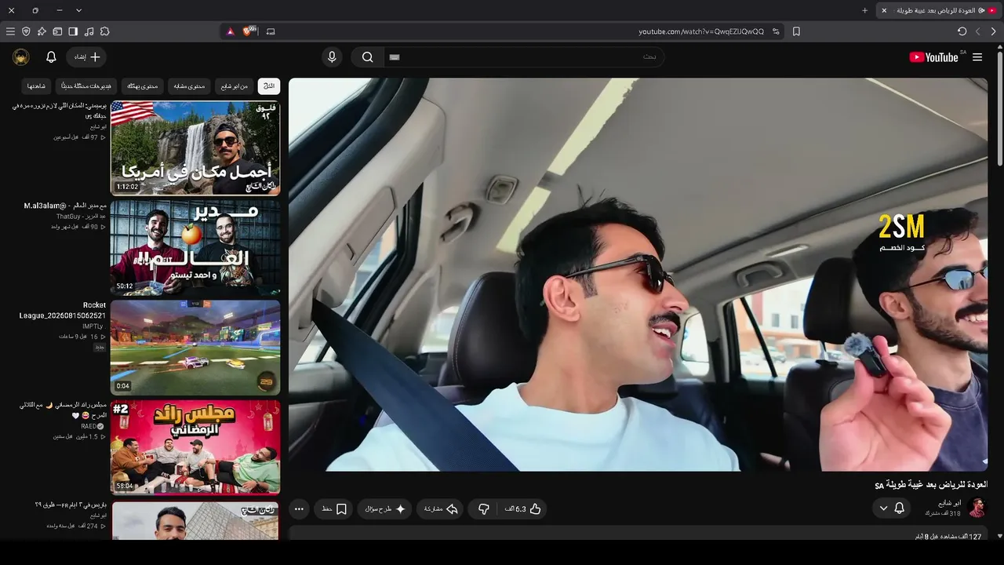This screenshot has width=1004, height=565.
Task: Open the extensions puzzle icon
Action: pos(104,31)
